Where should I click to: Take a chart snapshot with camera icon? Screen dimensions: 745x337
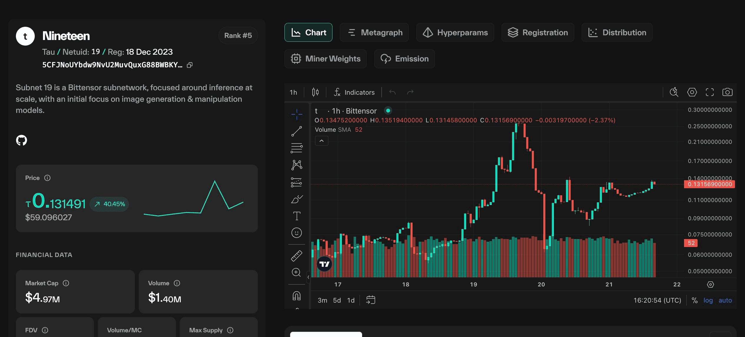point(727,92)
